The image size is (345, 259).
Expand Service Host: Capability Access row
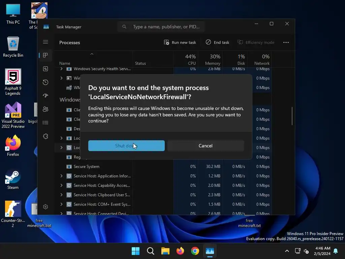[x=61, y=185]
